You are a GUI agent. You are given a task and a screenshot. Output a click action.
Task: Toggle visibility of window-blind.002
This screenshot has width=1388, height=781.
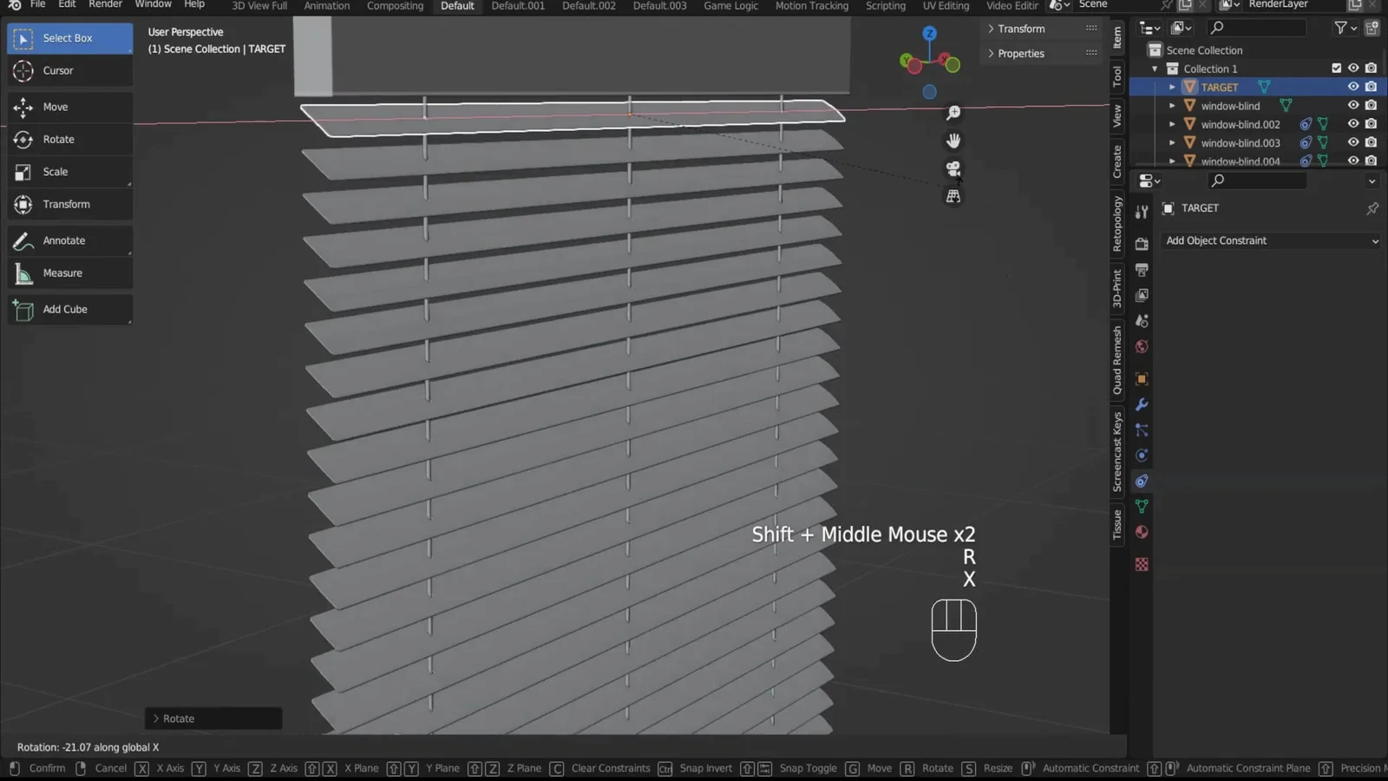pos(1352,124)
